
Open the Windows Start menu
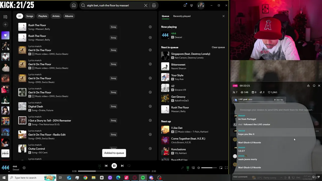point(4,178)
